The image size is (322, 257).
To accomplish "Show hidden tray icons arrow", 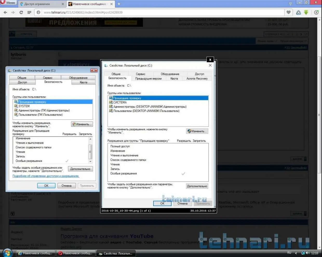I will (296, 253).
